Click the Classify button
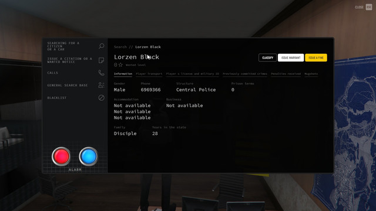Screen dimensions: 376x211 click(268, 57)
